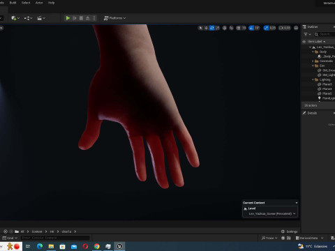Open File Explorer from the taskbar
Screen dimensions: 335x251
(x=51, y=246)
